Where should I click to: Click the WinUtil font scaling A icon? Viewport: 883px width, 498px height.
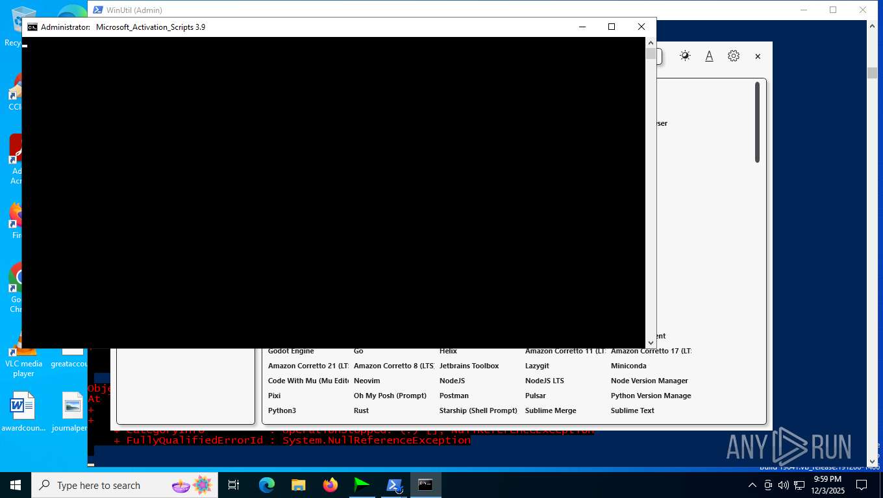tap(709, 56)
